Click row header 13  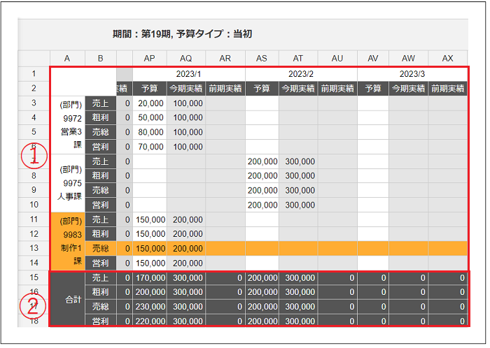[x=34, y=248]
